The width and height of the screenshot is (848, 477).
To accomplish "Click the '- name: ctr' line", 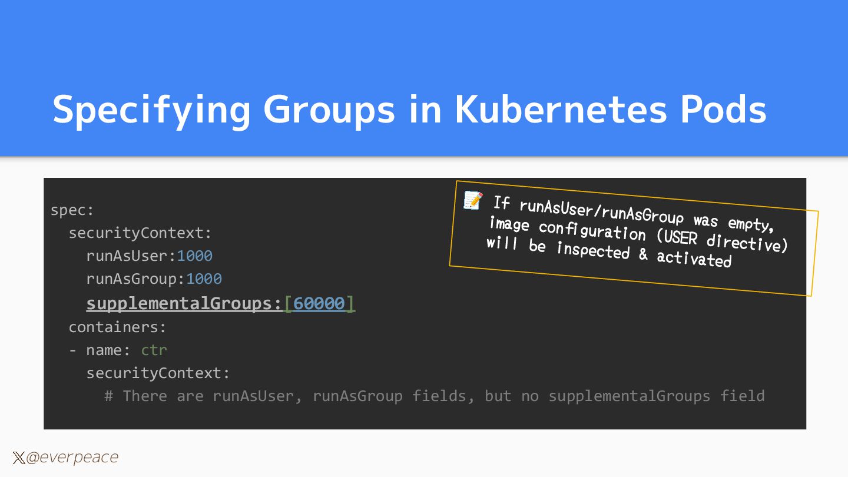I will pyautogui.click(x=118, y=350).
